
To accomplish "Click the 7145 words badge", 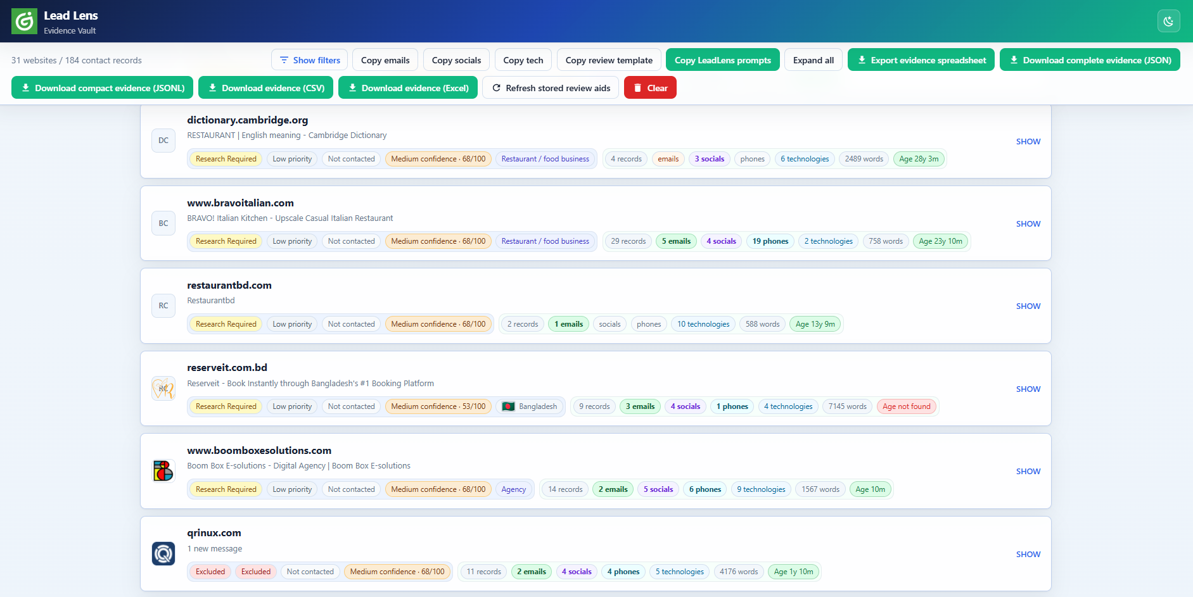I will pos(848,406).
